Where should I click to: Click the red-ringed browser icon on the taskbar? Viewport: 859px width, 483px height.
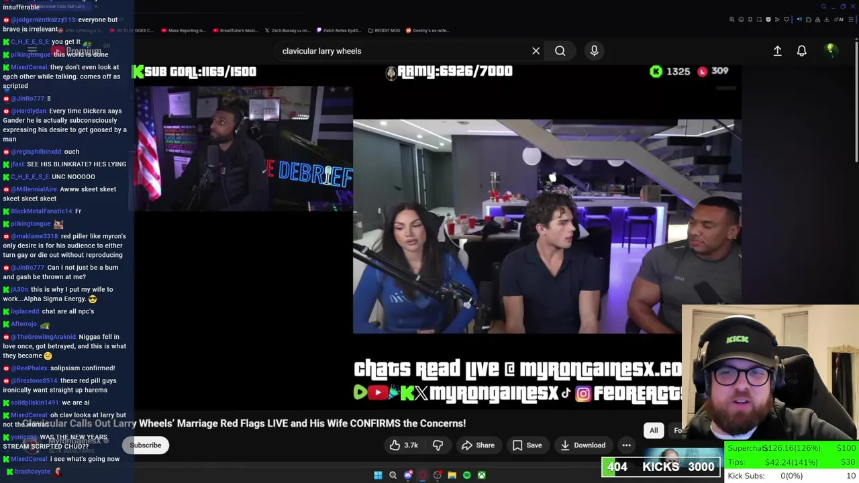422,475
